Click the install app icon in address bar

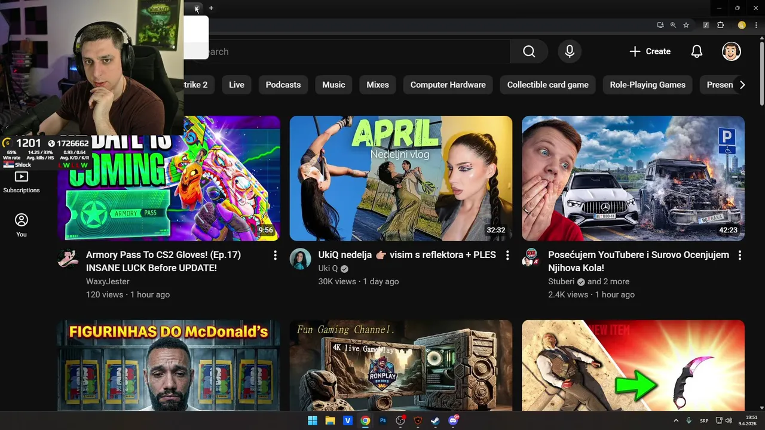click(x=660, y=25)
